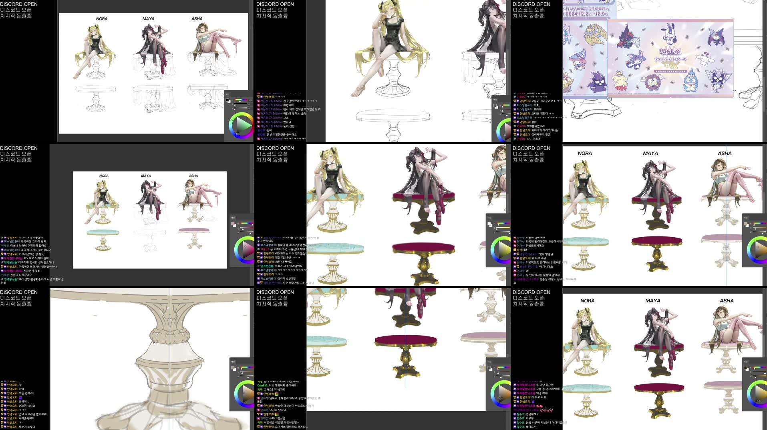Select a hue on the color wheel ring

(232, 120)
